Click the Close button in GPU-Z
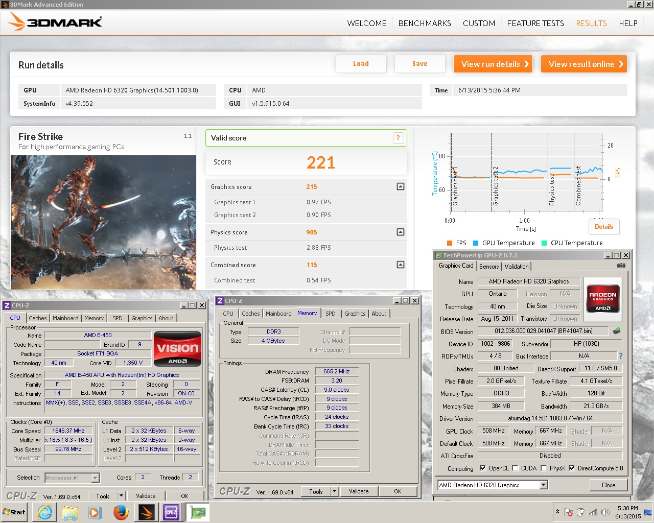 [x=609, y=485]
